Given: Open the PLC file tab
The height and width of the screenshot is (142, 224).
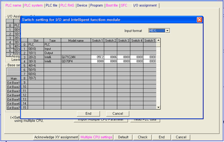Looking at the screenshot, I should click(52, 5).
